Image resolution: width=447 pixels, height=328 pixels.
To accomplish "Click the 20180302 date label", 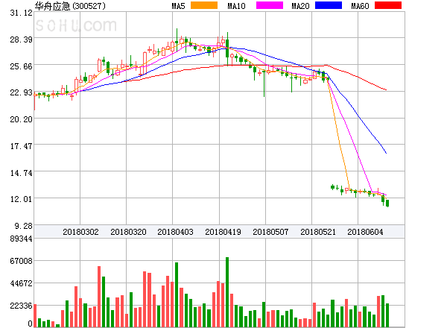I will click(x=80, y=232).
